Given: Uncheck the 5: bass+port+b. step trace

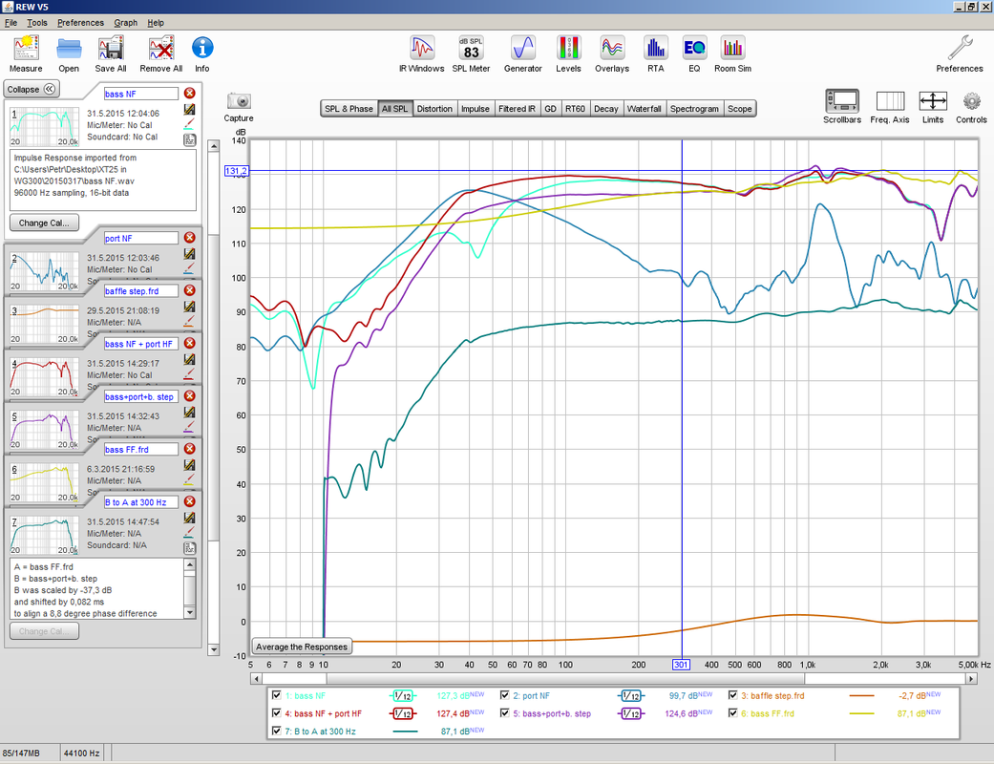Looking at the screenshot, I should point(504,712).
